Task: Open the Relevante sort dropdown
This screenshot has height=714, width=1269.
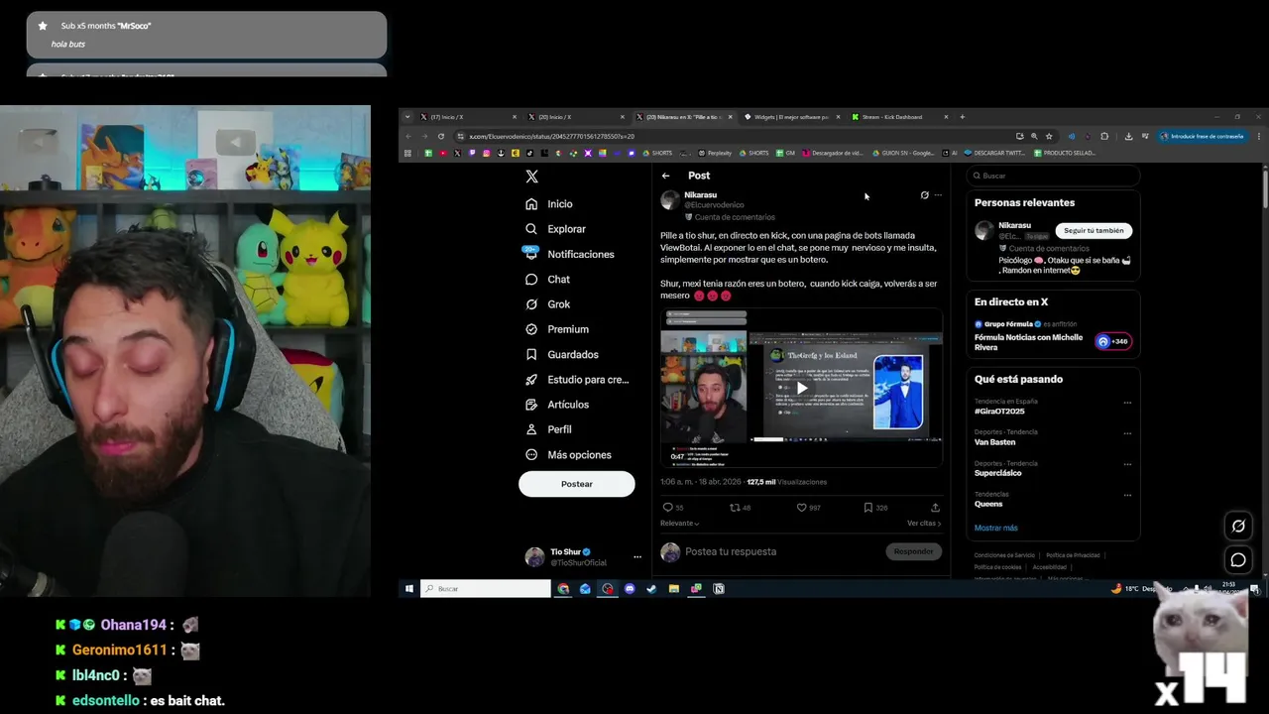Action: click(680, 523)
